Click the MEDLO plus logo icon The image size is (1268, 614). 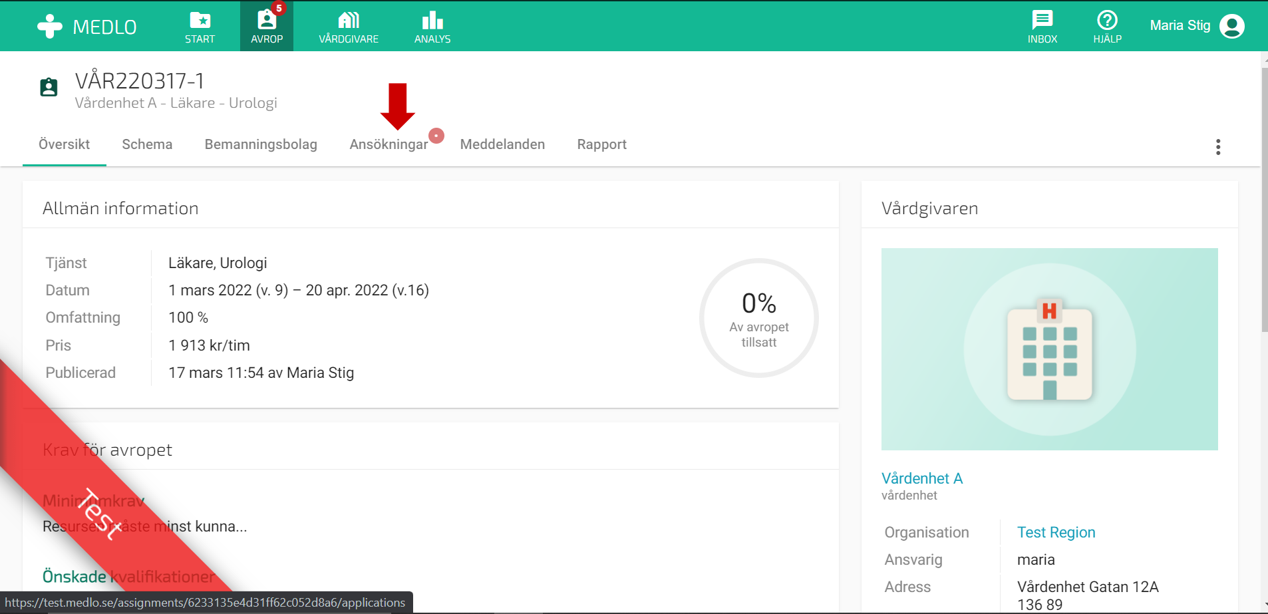(50, 26)
